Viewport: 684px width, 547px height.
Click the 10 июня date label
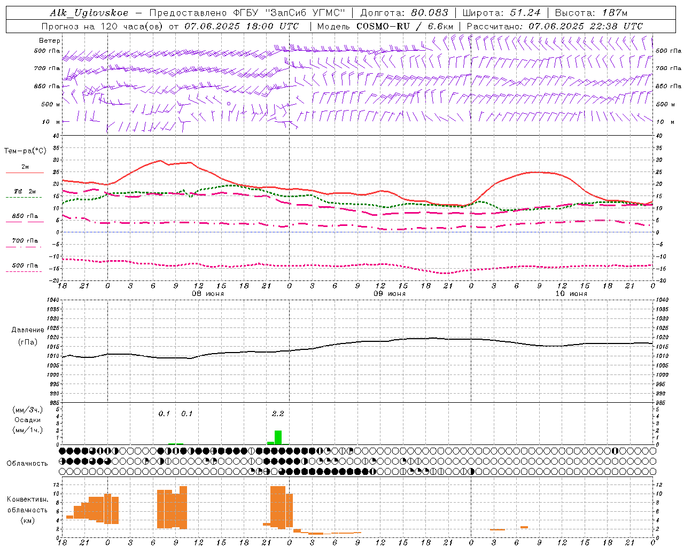click(x=571, y=294)
